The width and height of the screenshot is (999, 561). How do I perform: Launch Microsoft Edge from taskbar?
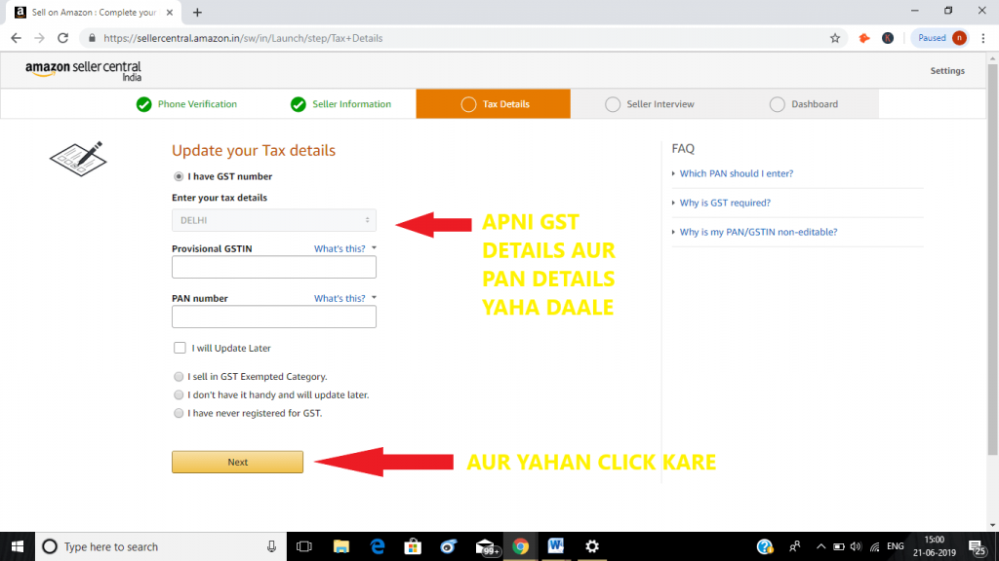378,546
